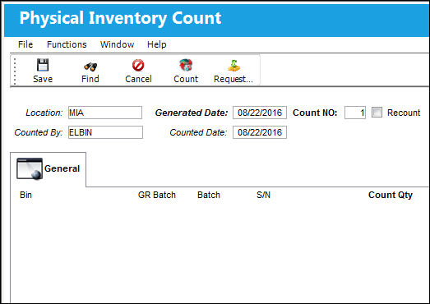Open the Functions menu
The width and height of the screenshot is (430, 304).
tap(67, 44)
